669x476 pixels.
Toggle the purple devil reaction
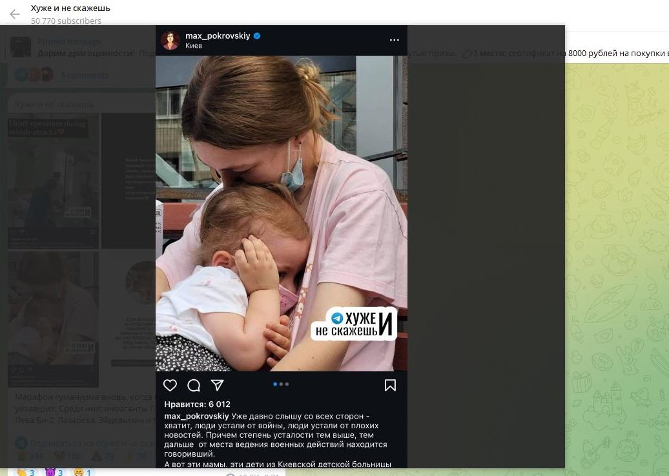pyautogui.click(x=54, y=473)
